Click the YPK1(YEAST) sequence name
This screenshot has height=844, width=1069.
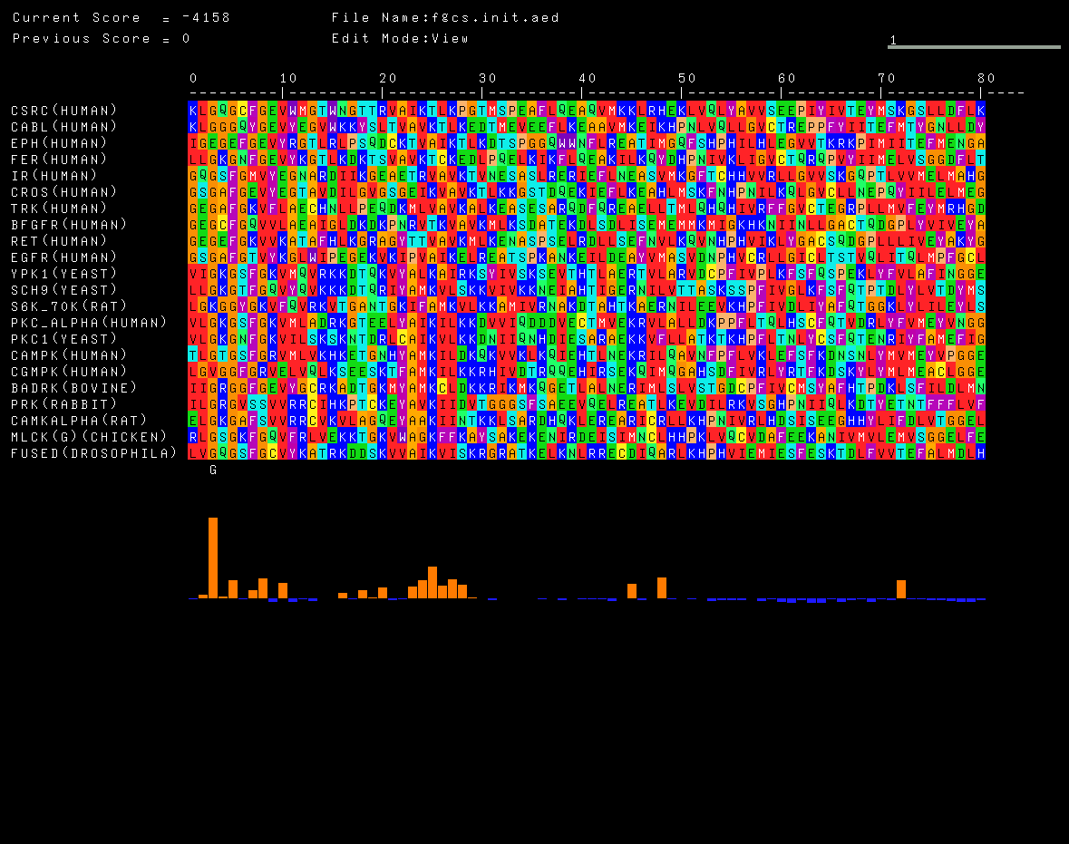pos(64,274)
